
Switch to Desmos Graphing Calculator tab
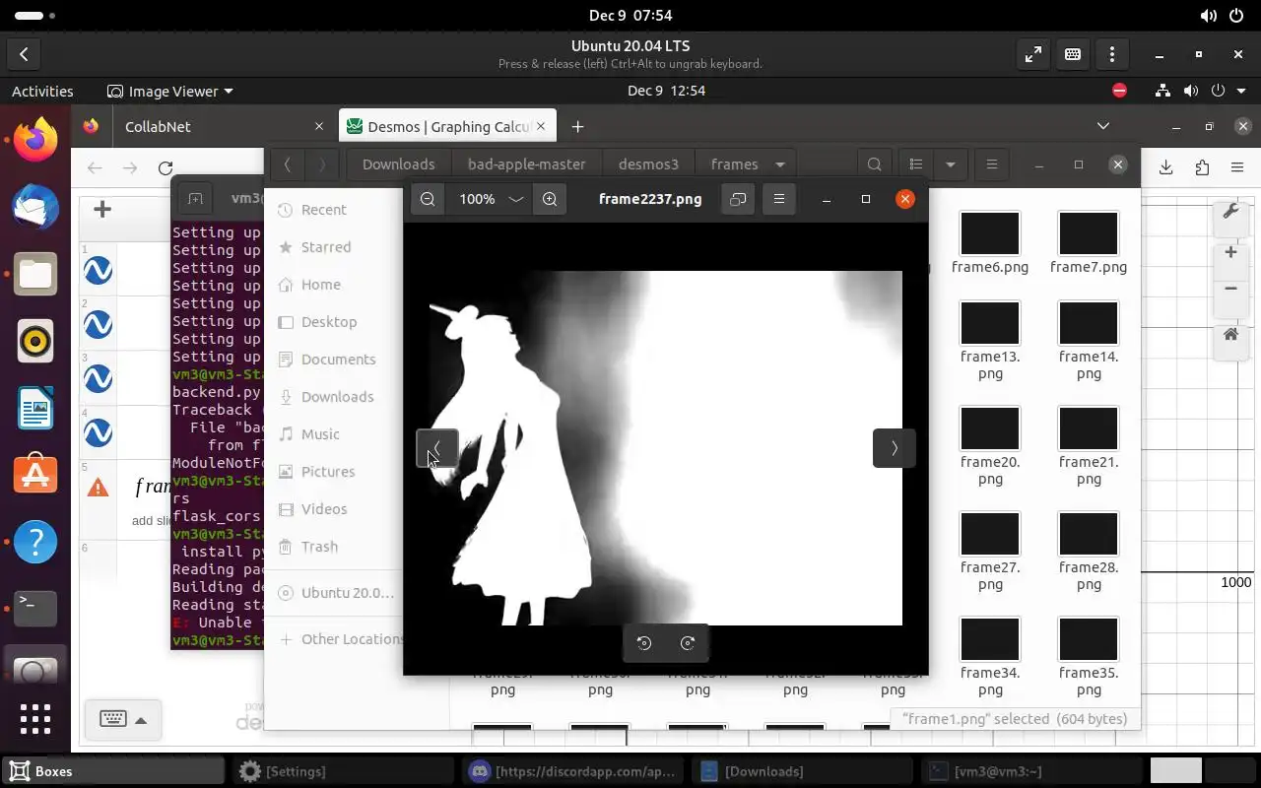point(448,126)
